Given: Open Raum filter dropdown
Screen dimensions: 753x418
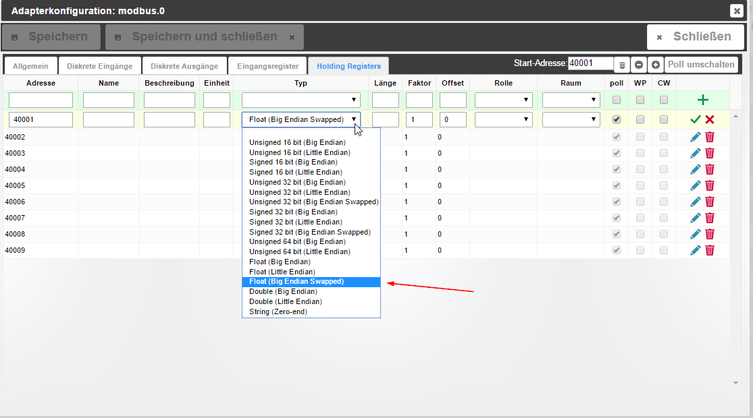Looking at the screenshot, I should click(571, 100).
